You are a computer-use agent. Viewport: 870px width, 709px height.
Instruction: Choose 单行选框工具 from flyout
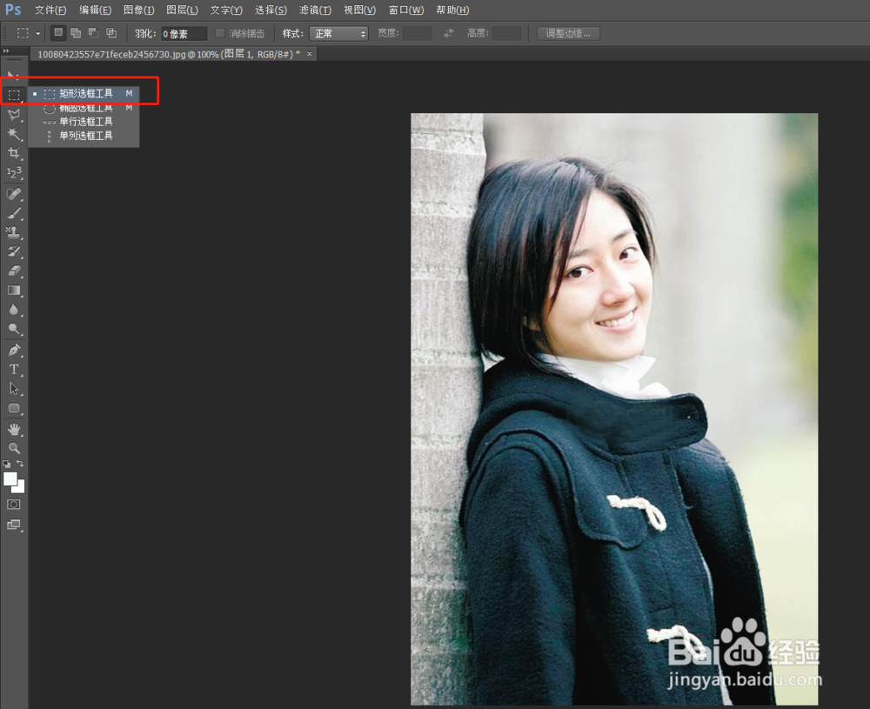[x=84, y=122]
